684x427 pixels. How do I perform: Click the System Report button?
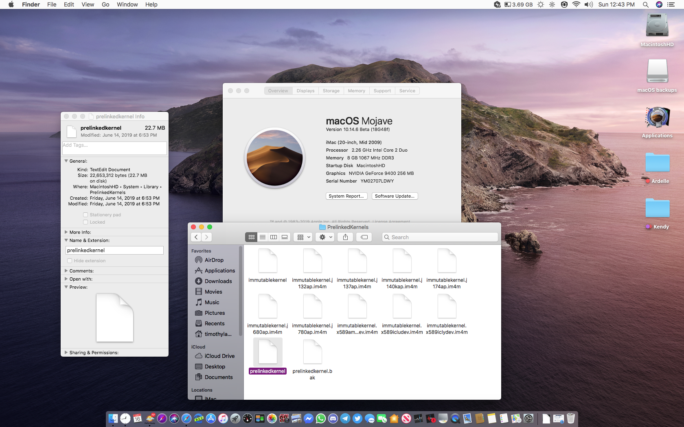tap(346, 196)
